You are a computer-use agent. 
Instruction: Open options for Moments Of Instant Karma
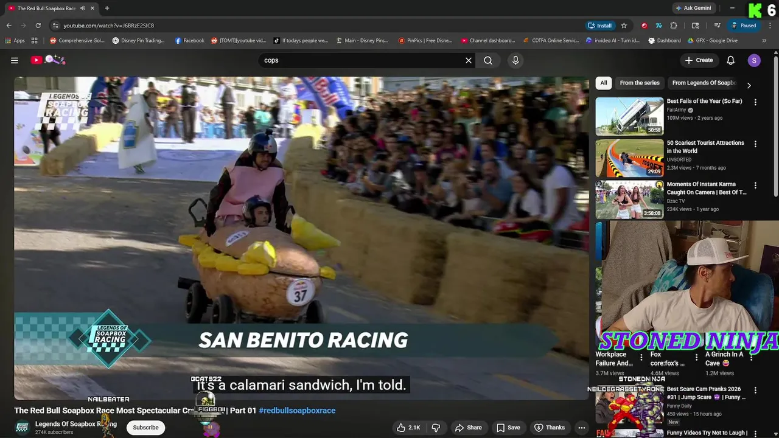pyautogui.click(x=755, y=186)
